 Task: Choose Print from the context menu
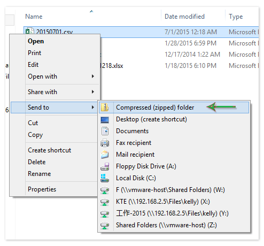point(34,53)
